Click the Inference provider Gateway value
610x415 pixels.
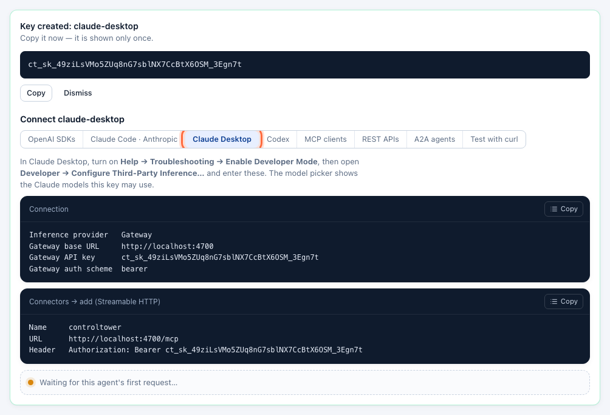pyautogui.click(x=137, y=235)
